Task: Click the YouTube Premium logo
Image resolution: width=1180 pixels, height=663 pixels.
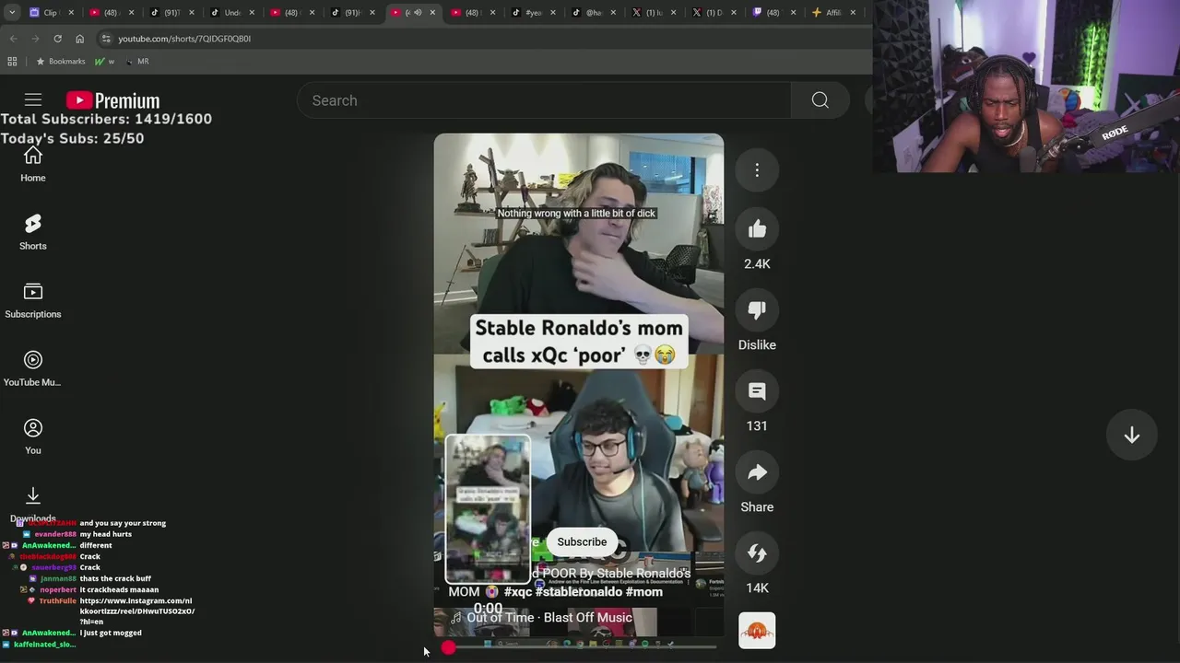Action: pyautogui.click(x=112, y=100)
